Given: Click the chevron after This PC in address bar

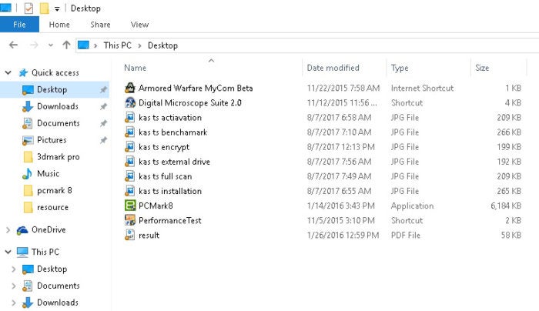Looking at the screenshot, I should coord(139,45).
